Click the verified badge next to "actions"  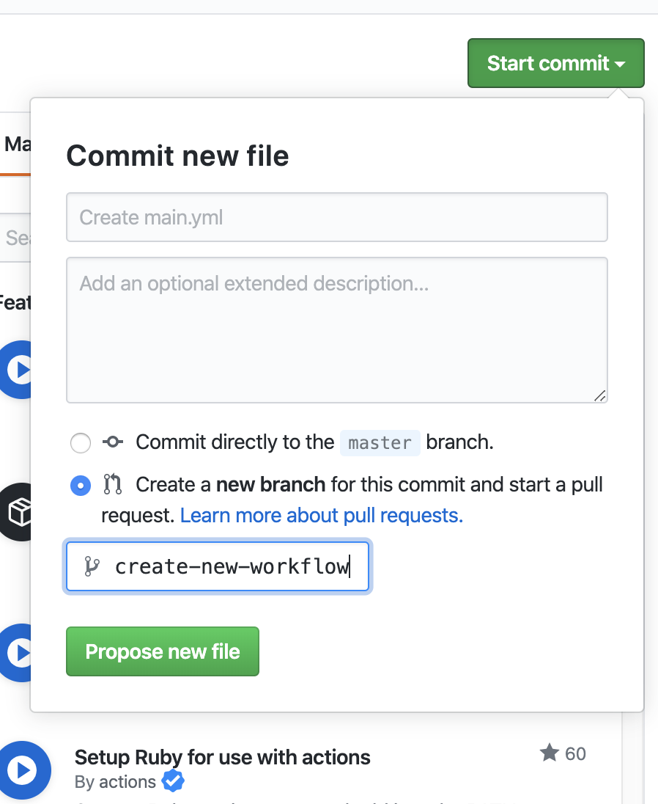pyautogui.click(x=172, y=782)
